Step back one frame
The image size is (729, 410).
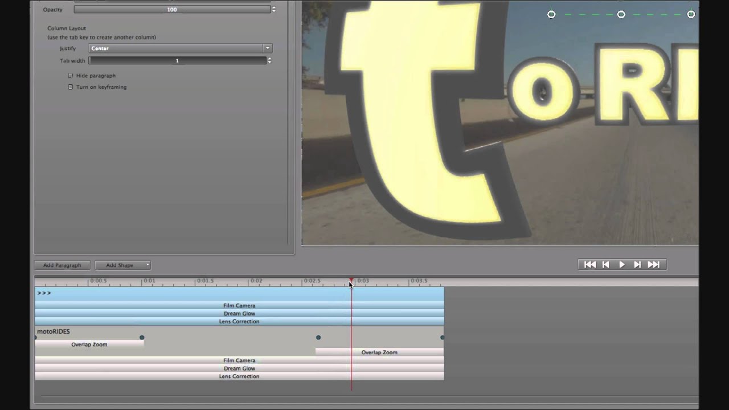606,264
